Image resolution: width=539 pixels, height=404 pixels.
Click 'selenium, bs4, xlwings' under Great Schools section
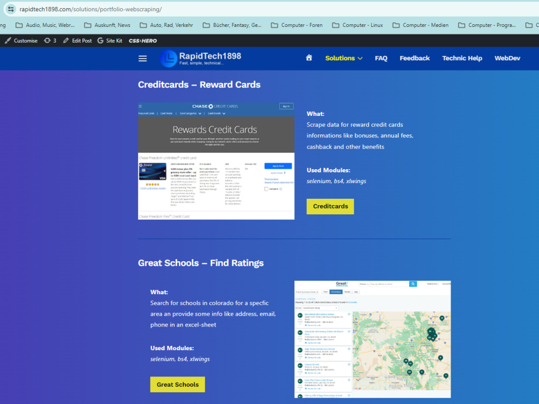tap(180, 359)
